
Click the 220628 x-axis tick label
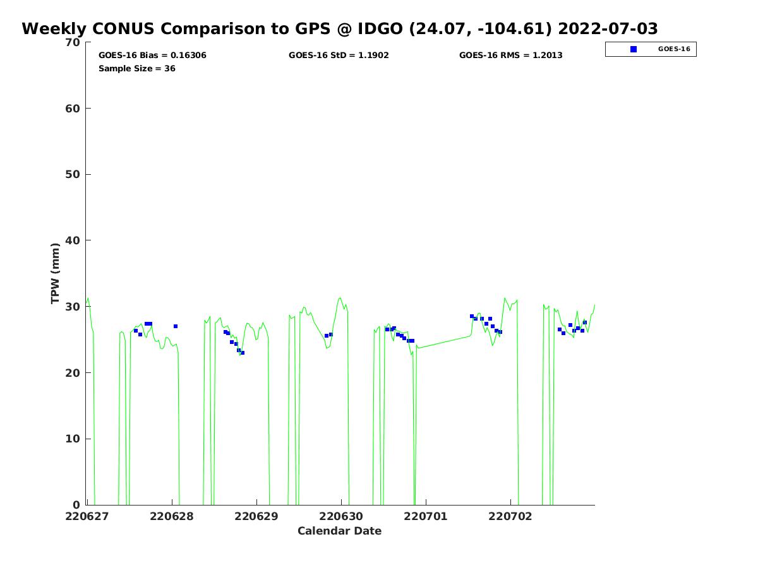pos(171,516)
